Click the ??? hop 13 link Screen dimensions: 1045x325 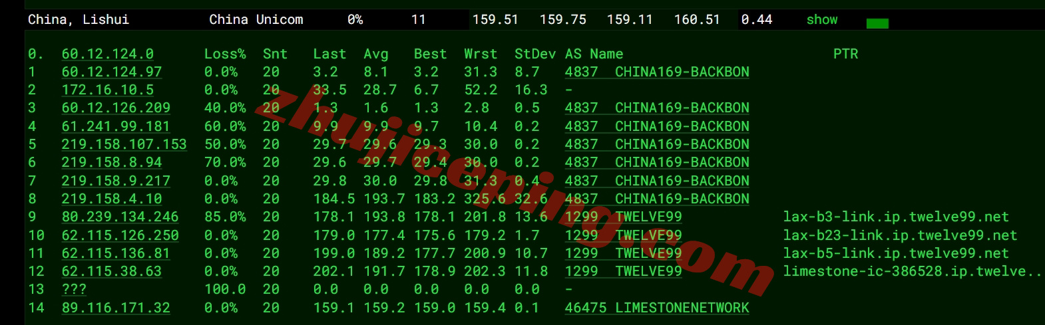(x=74, y=289)
